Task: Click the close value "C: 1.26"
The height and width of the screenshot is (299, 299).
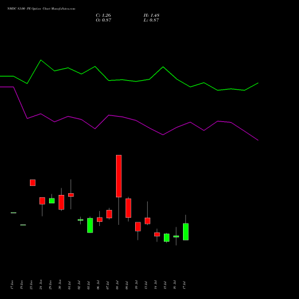Action: (103, 16)
